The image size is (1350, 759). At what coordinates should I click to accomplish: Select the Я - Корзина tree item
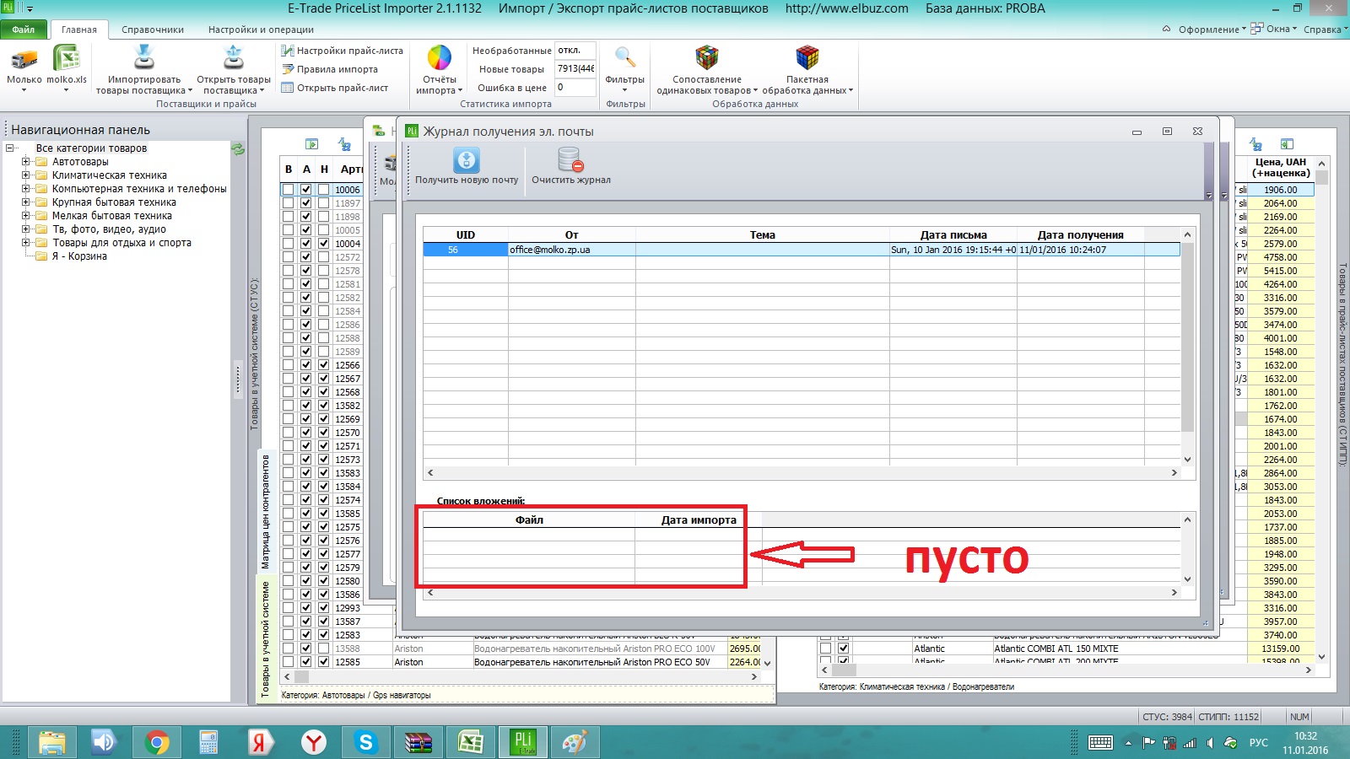[x=79, y=256]
